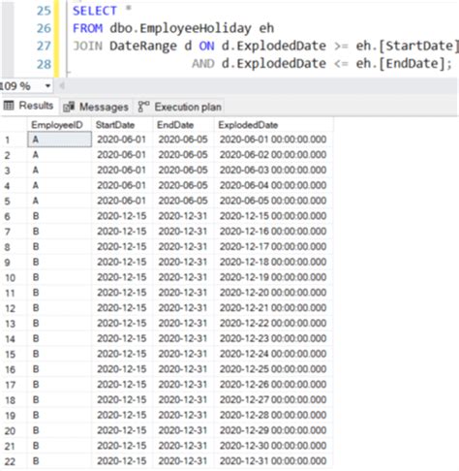
Task: Select the EmployeeID cell A in row 1
Action: [59, 140]
